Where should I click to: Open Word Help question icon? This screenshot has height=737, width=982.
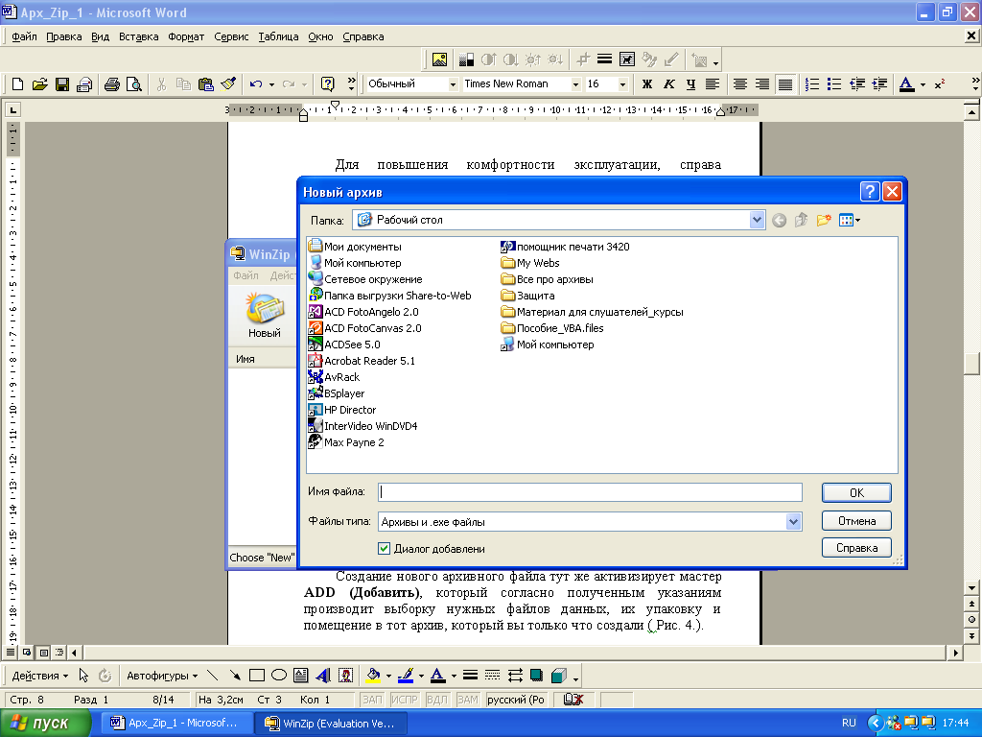(327, 84)
